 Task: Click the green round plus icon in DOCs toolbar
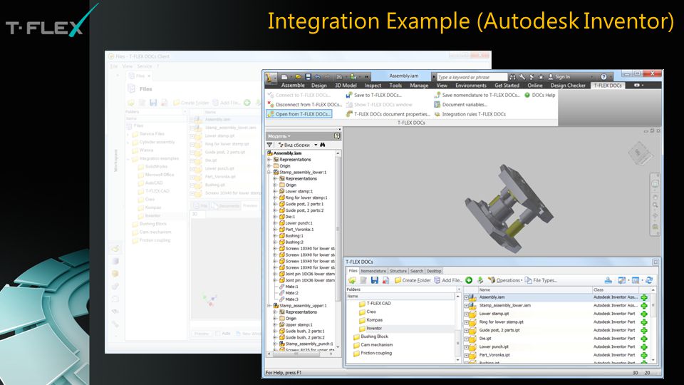(x=469, y=280)
